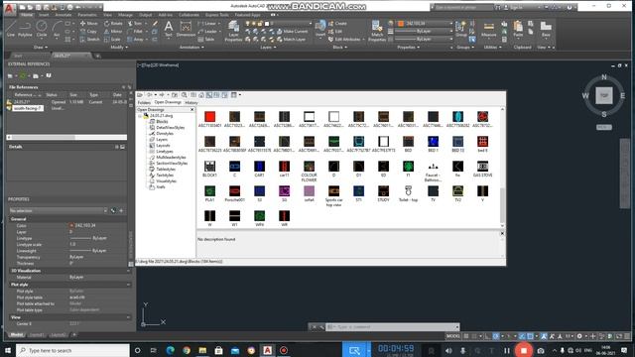Expand the Layers panel dropdown

pos(268,48)
